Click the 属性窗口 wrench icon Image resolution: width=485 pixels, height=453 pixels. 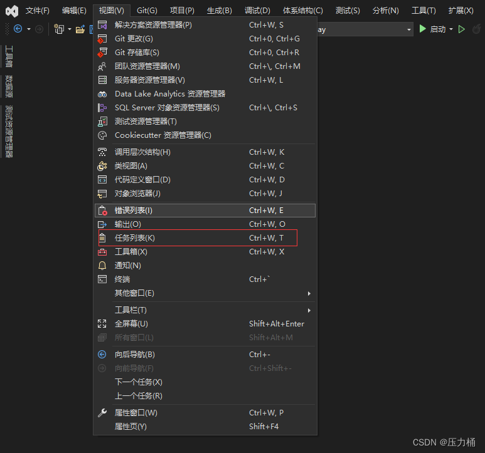[x=102, y=412]
